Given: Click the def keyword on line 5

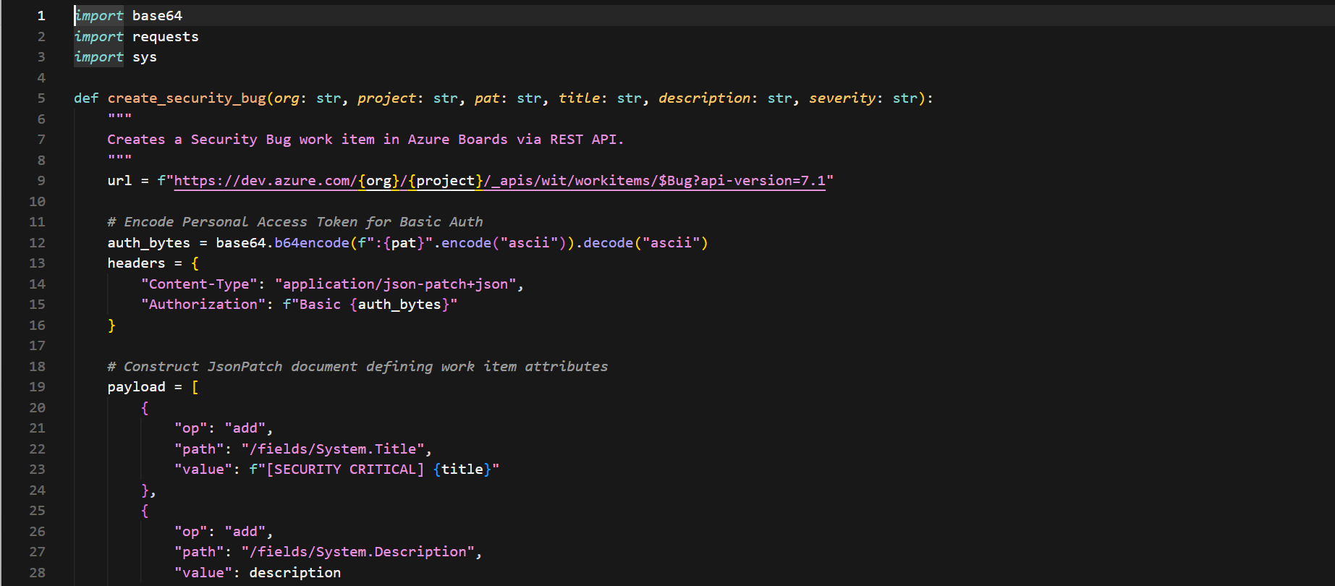Looking at the screenshot, I should pos(86,98).
